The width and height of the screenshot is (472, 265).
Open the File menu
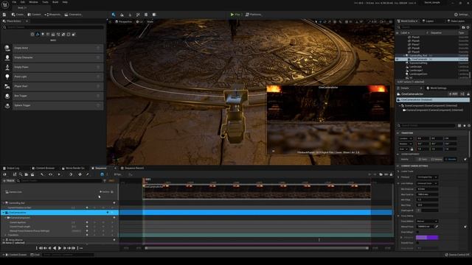[14, 2]
